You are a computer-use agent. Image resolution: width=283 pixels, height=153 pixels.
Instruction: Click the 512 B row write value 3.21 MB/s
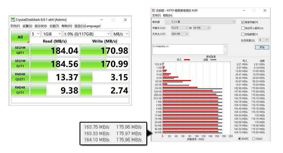(x=242, y=64)
